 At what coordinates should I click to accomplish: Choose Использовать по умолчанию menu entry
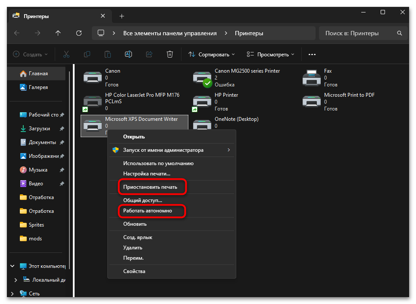click(x=172, y=163)
